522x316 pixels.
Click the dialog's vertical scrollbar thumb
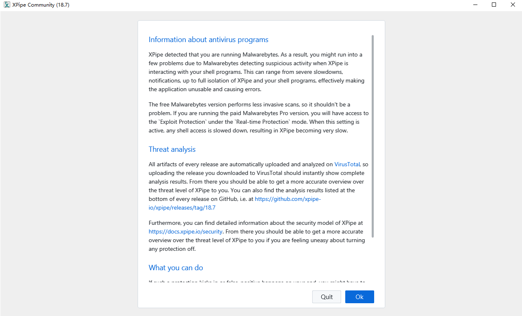[x=373, y=136]
